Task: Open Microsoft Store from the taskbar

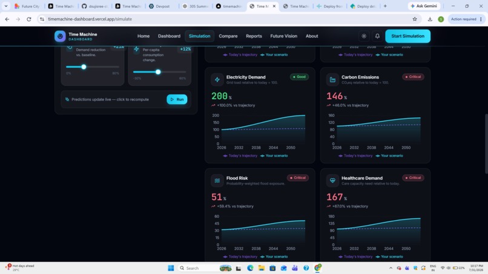Action: click(272, 268)
